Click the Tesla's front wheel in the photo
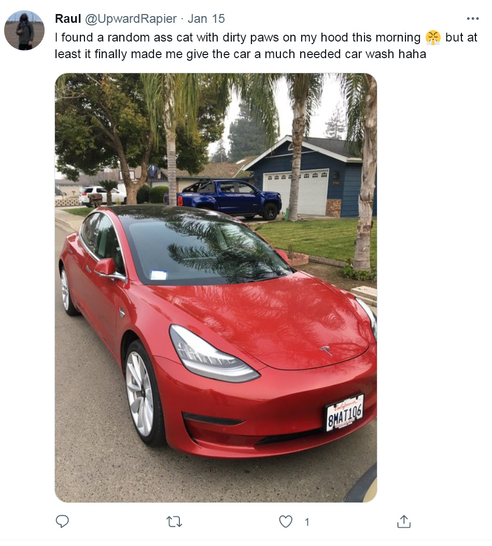Image resolution: width=492 pixels, height=546 pixels. (x=143, y=393)
